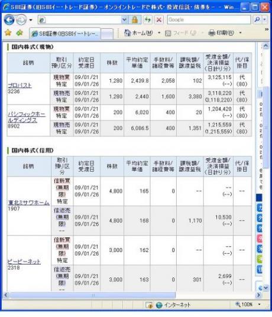Click the security lock icon
The width and height of the screenshot is (272, 317).
click(135, 20)
